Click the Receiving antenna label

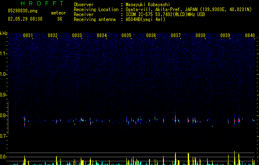(95, 19)
